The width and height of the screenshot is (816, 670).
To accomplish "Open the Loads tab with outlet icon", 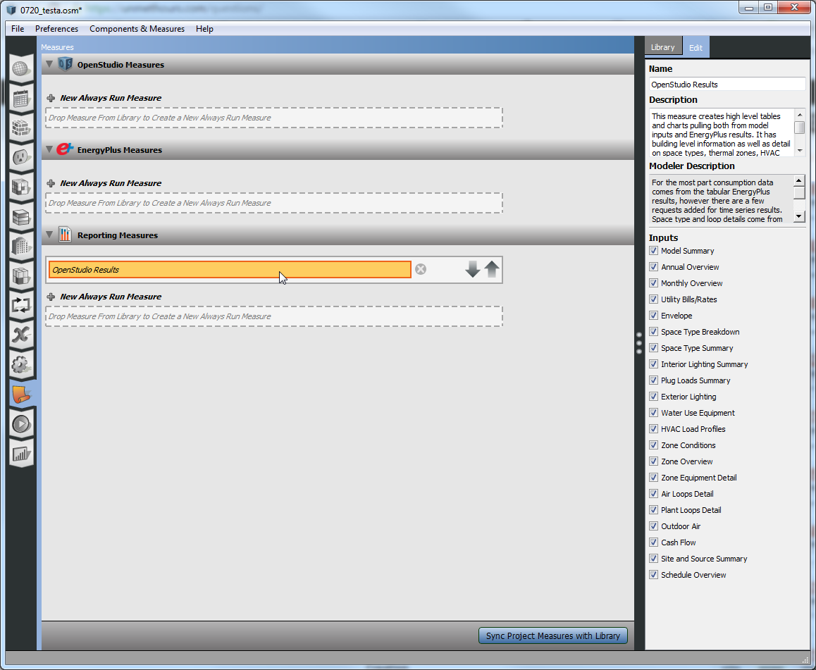I will click(x=21, y=157).
